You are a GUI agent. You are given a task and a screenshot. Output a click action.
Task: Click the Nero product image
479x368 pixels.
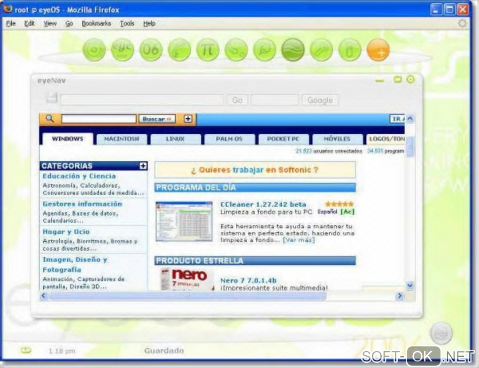[x=187, y=279]
